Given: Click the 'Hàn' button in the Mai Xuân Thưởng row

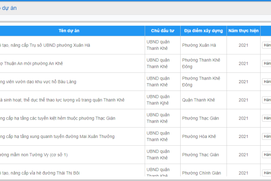Looking at the screenshot, I should pos(266,137).
